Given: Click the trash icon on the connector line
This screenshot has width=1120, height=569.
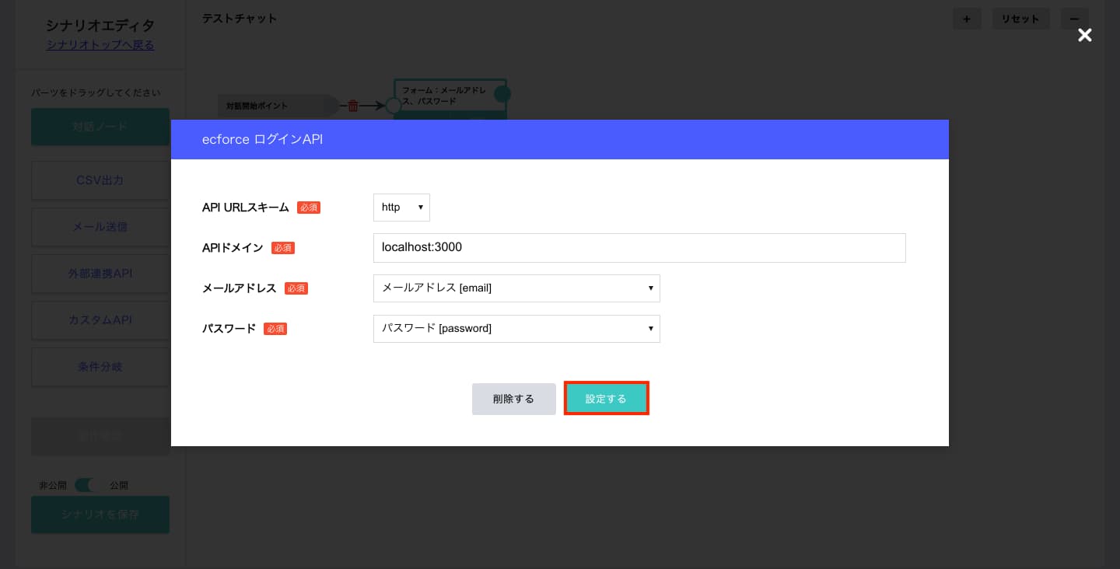Looking at the screenshot, I should pyautogui.click(x=353, y=106).
